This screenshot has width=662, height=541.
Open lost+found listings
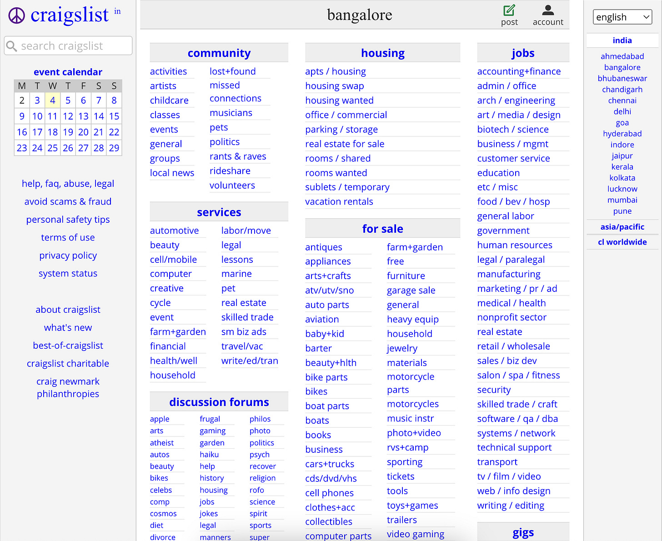[232, 71]
